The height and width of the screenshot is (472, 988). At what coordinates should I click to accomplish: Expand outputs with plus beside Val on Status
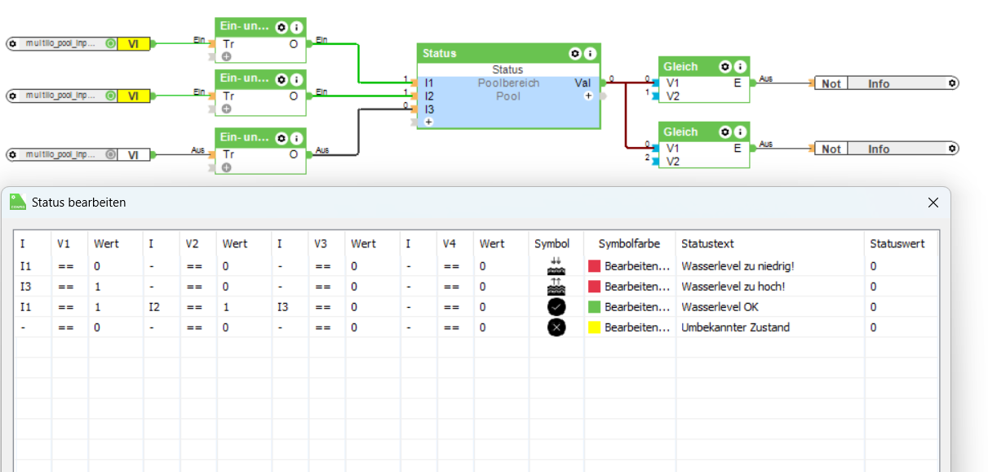587,96
